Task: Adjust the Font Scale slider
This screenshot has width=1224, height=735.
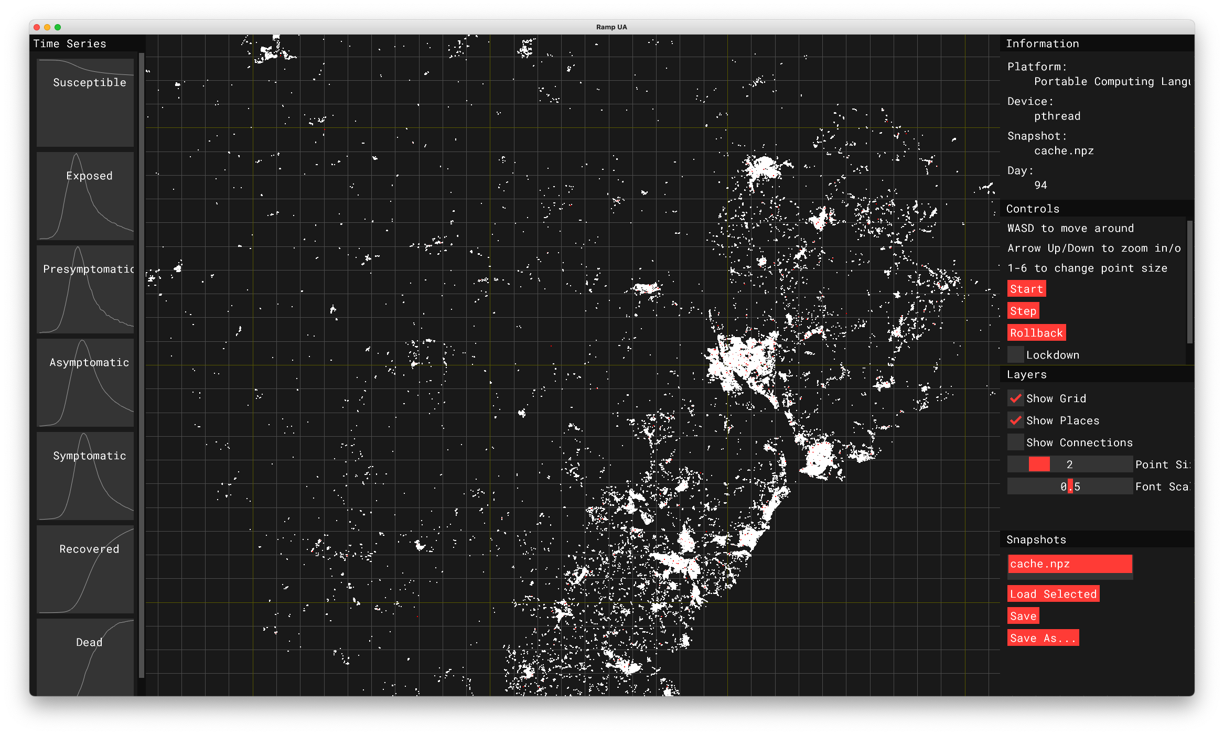Action: (1070, 487)
